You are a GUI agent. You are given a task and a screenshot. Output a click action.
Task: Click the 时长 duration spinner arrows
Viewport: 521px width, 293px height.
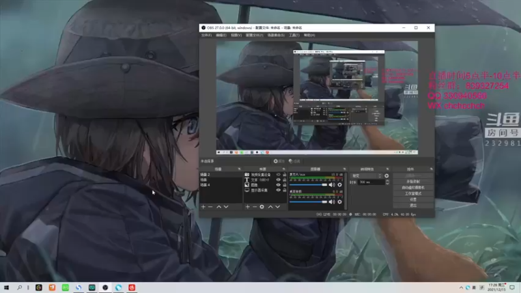coord(387,182)
